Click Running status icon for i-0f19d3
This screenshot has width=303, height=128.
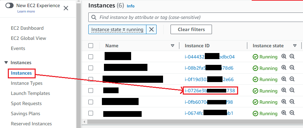point(255,79)
